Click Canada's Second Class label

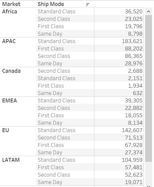[54, 71]
